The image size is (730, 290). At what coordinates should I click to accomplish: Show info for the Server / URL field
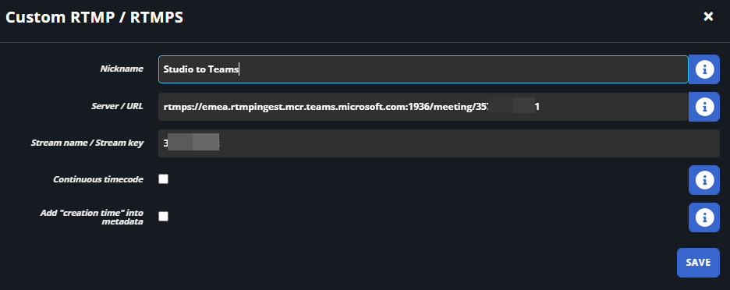(x=704, y=107)
